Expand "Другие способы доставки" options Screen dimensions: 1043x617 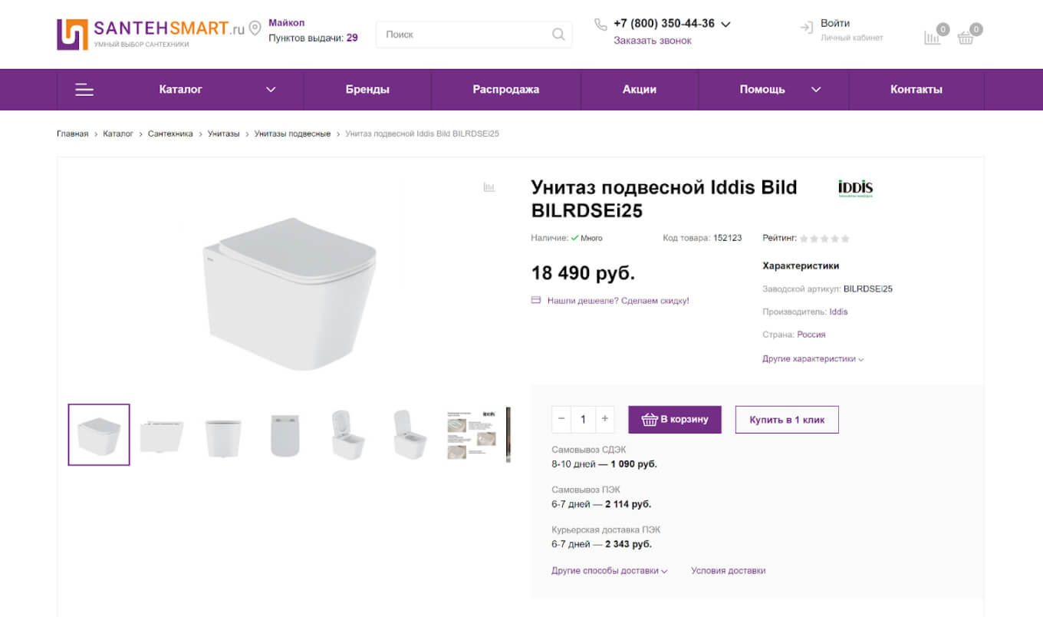[609, 571]
